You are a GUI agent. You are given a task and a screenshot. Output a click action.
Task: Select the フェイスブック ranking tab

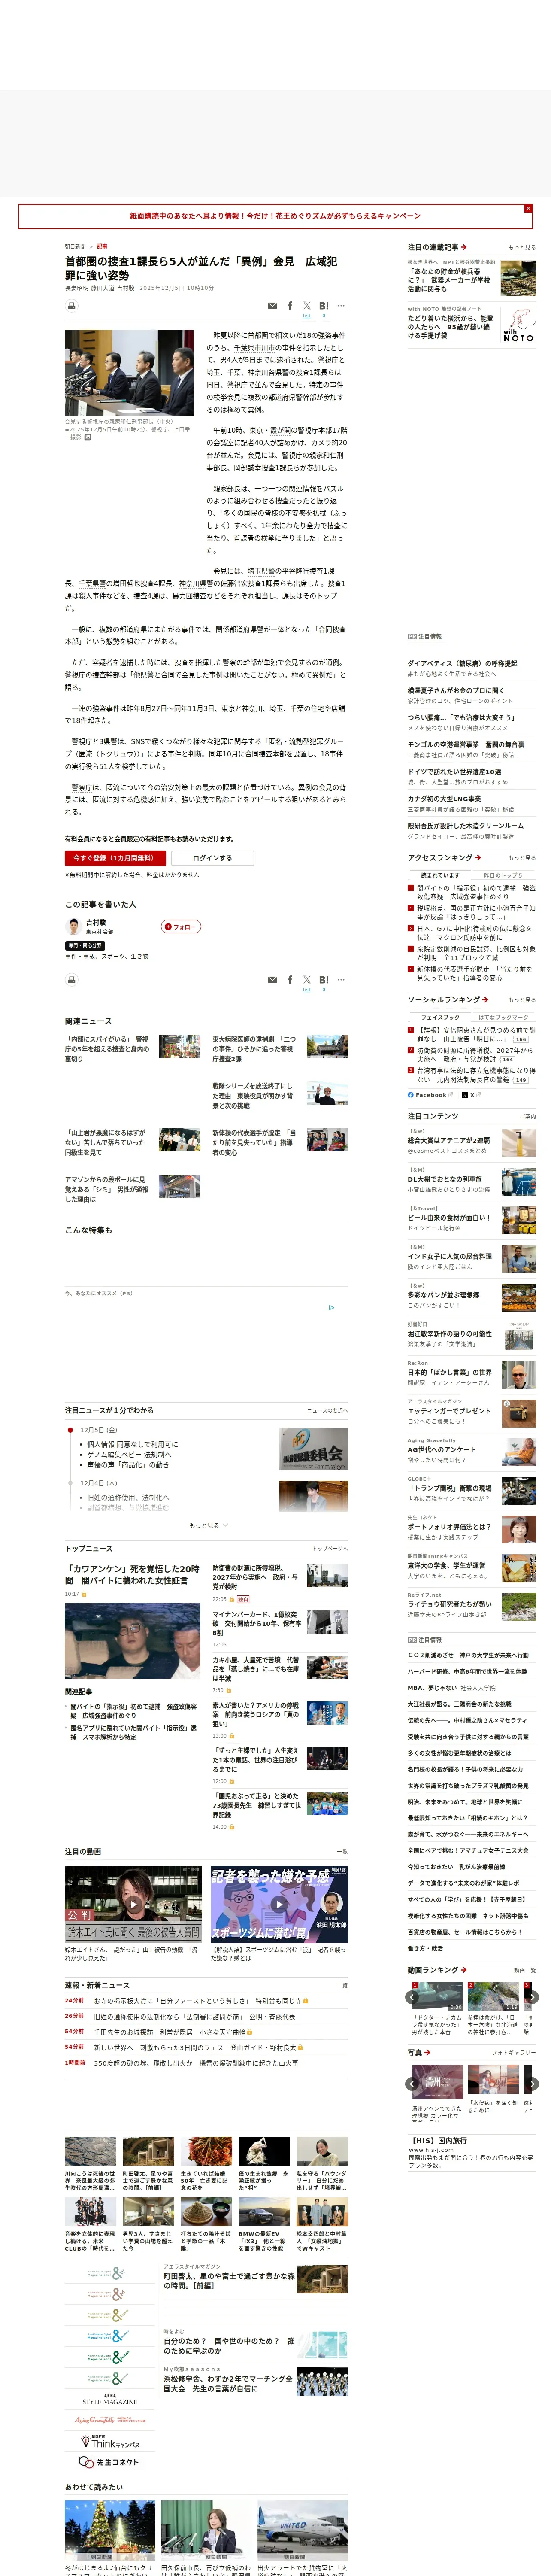point(440,1017)
